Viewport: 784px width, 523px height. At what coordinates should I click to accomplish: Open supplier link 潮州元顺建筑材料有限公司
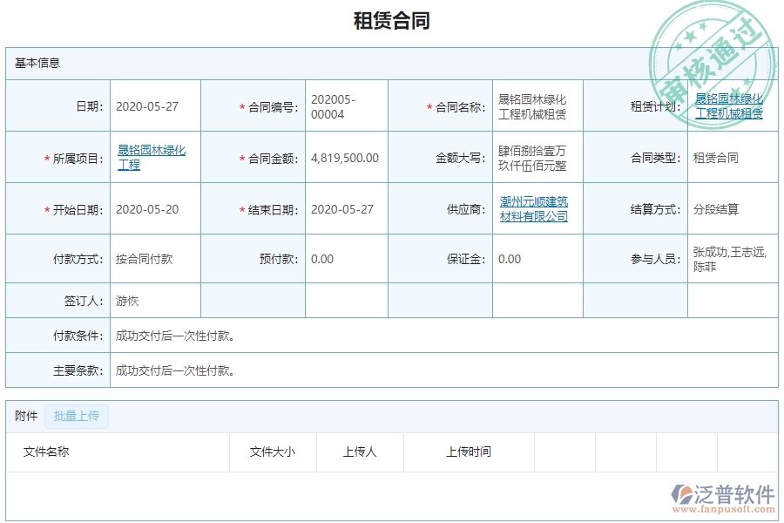pyautogui.click(x=535, y=208)
